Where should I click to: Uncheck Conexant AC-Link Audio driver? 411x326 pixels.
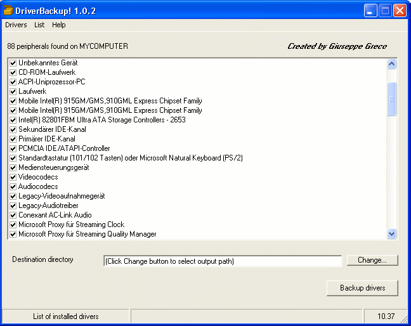point(13,216)
